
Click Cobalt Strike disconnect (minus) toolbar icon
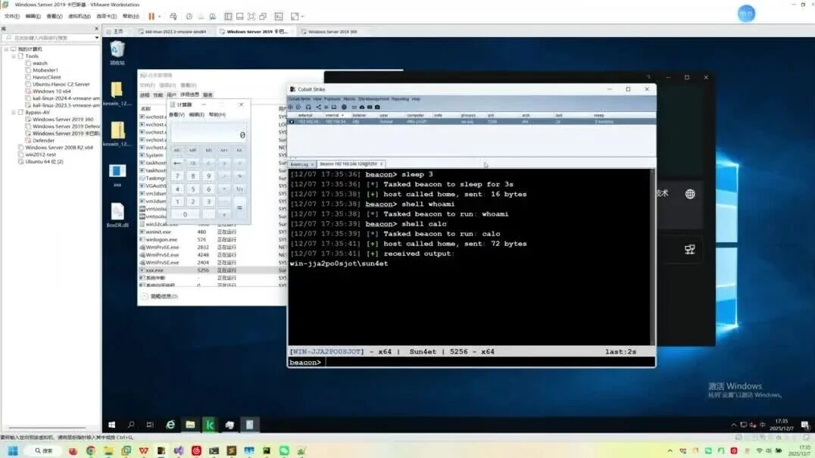(x=298, y=107)
